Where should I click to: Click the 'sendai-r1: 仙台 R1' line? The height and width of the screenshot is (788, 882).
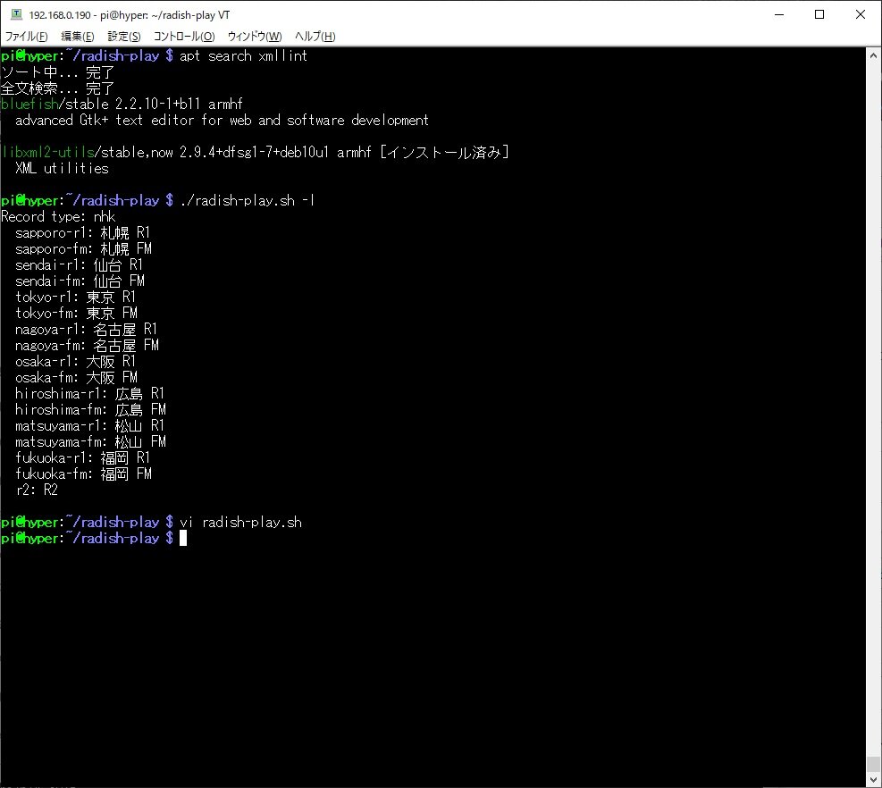click(x=79, y=265)
